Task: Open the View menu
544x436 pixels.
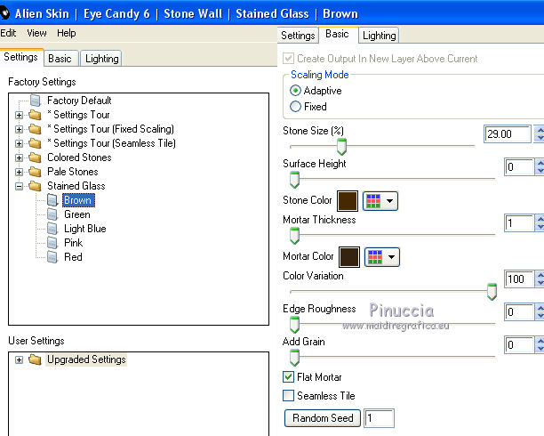Action: coord(36,33)
